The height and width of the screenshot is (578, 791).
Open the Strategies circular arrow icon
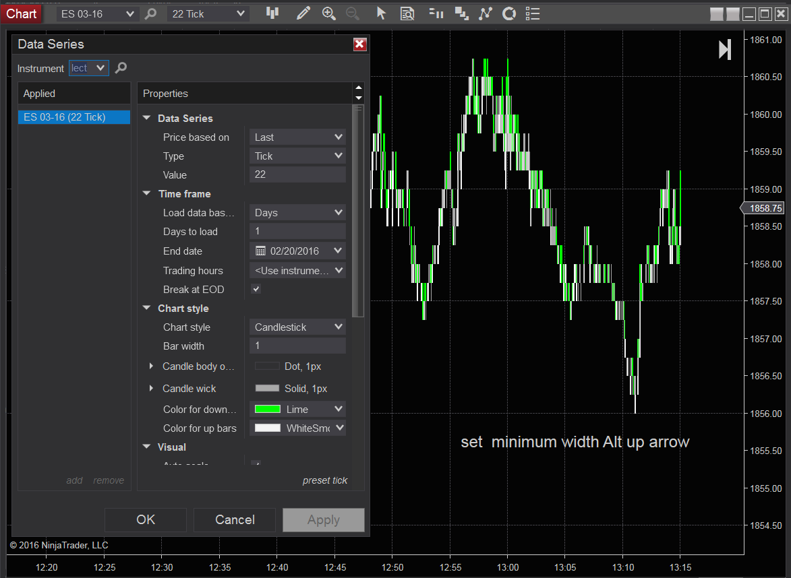point(509,13)
